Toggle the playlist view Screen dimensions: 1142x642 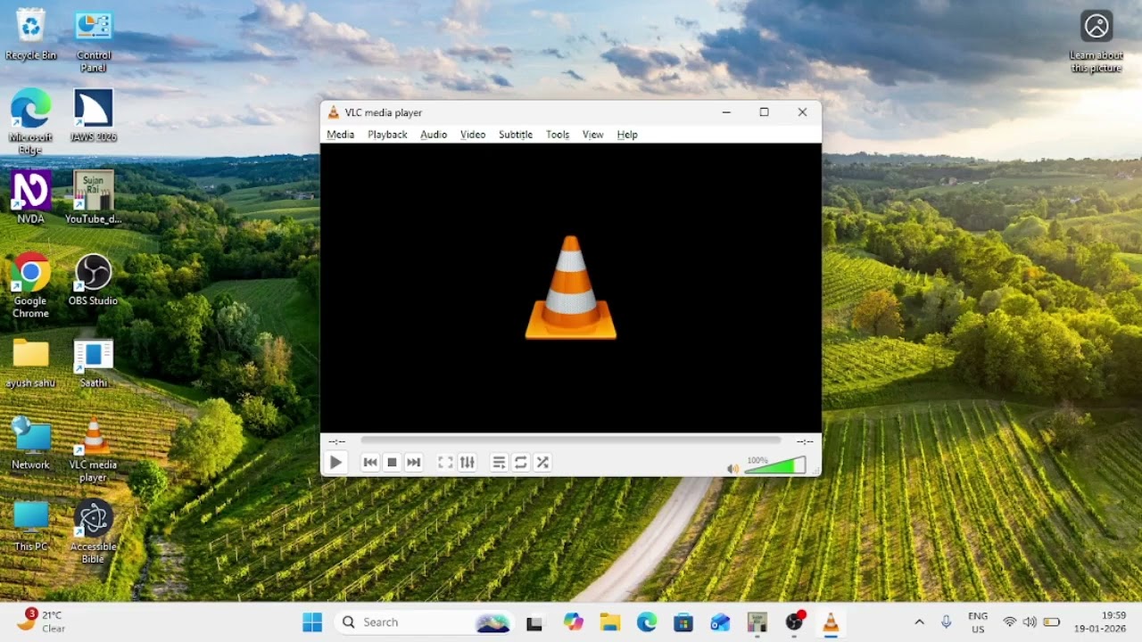[x=499, y=462]
